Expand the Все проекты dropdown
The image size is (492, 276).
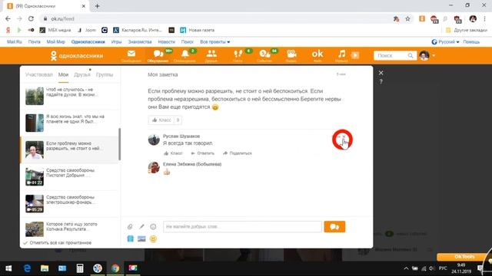pyautogui.click(x=215, y=41)
